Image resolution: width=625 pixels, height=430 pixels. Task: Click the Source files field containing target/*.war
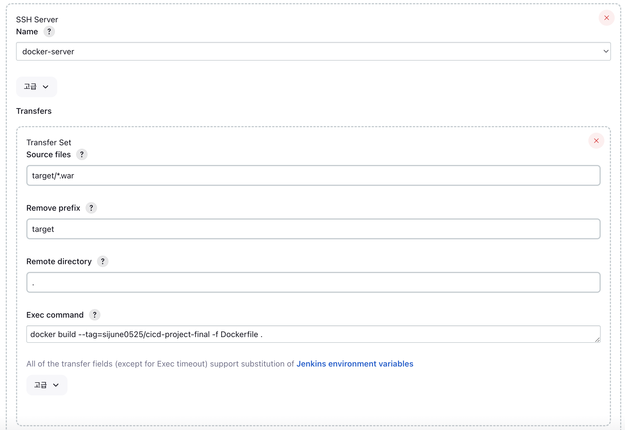point(313,176)
